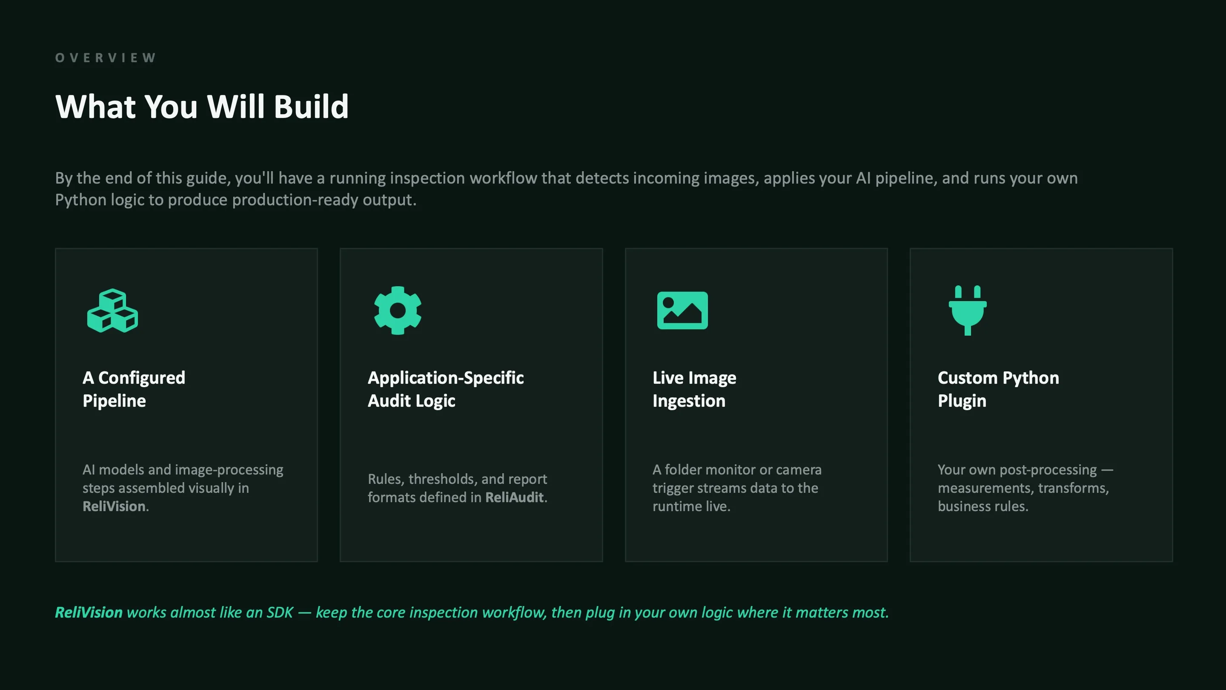Select the 'A Configured Pipeline' heading
Image resolution: width=1226 pixels, height=690 pixels.
134,389
